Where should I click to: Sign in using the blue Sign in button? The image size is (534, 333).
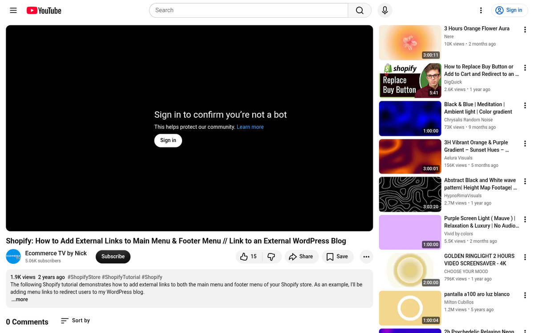point(509,10)
